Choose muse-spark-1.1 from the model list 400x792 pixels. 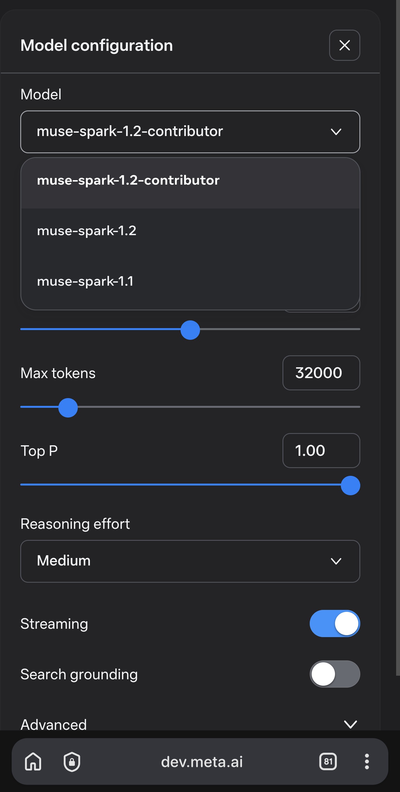[x=190, y=281]
